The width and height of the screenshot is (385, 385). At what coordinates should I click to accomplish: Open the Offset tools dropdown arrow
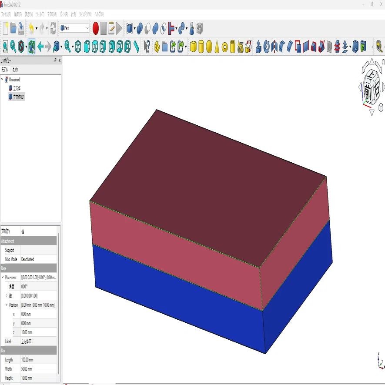[x=350, y=47]
